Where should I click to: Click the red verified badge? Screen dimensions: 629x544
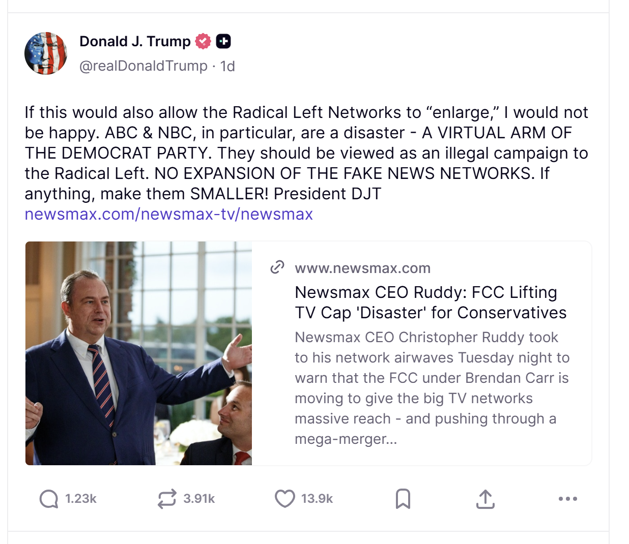pos(203,41)
